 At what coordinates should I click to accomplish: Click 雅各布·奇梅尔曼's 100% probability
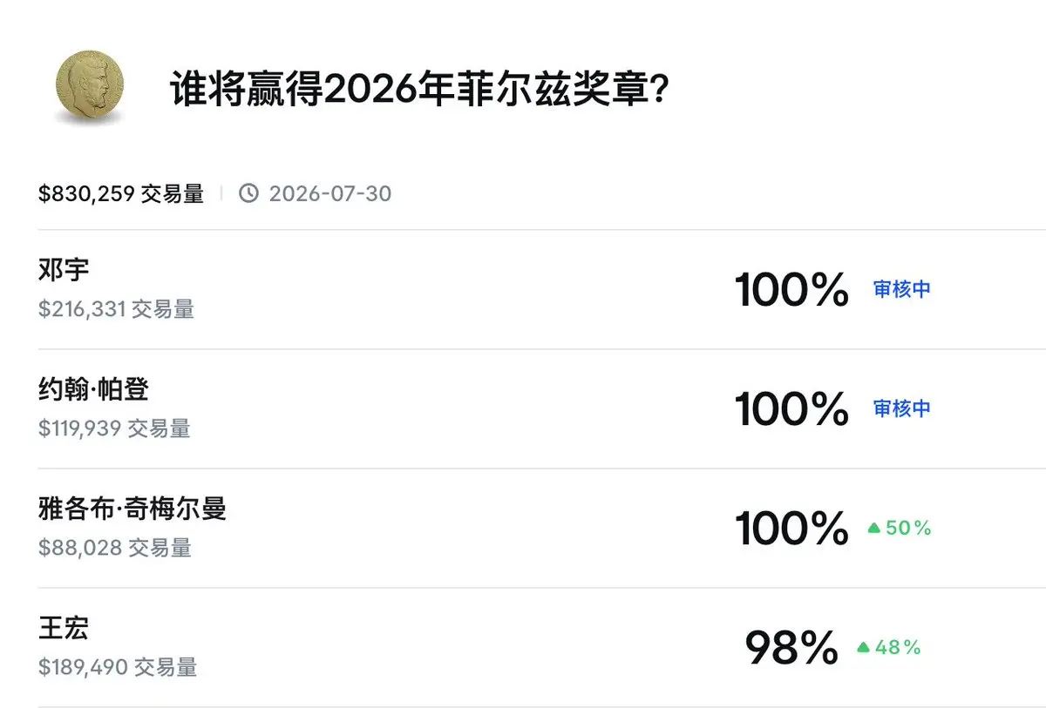point(791,529)
